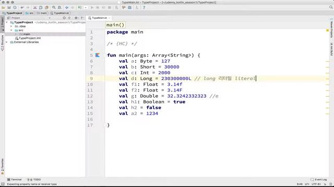334x187 pixels.
Task: Open the Terminal tool window
Action: coord(14,180)
